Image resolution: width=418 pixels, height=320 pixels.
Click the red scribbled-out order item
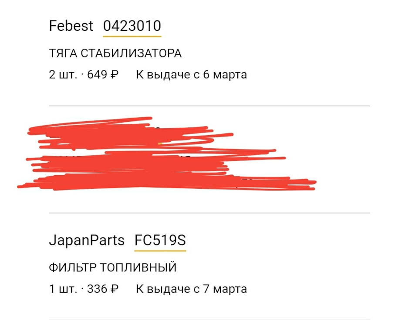(x=165, y=157)
